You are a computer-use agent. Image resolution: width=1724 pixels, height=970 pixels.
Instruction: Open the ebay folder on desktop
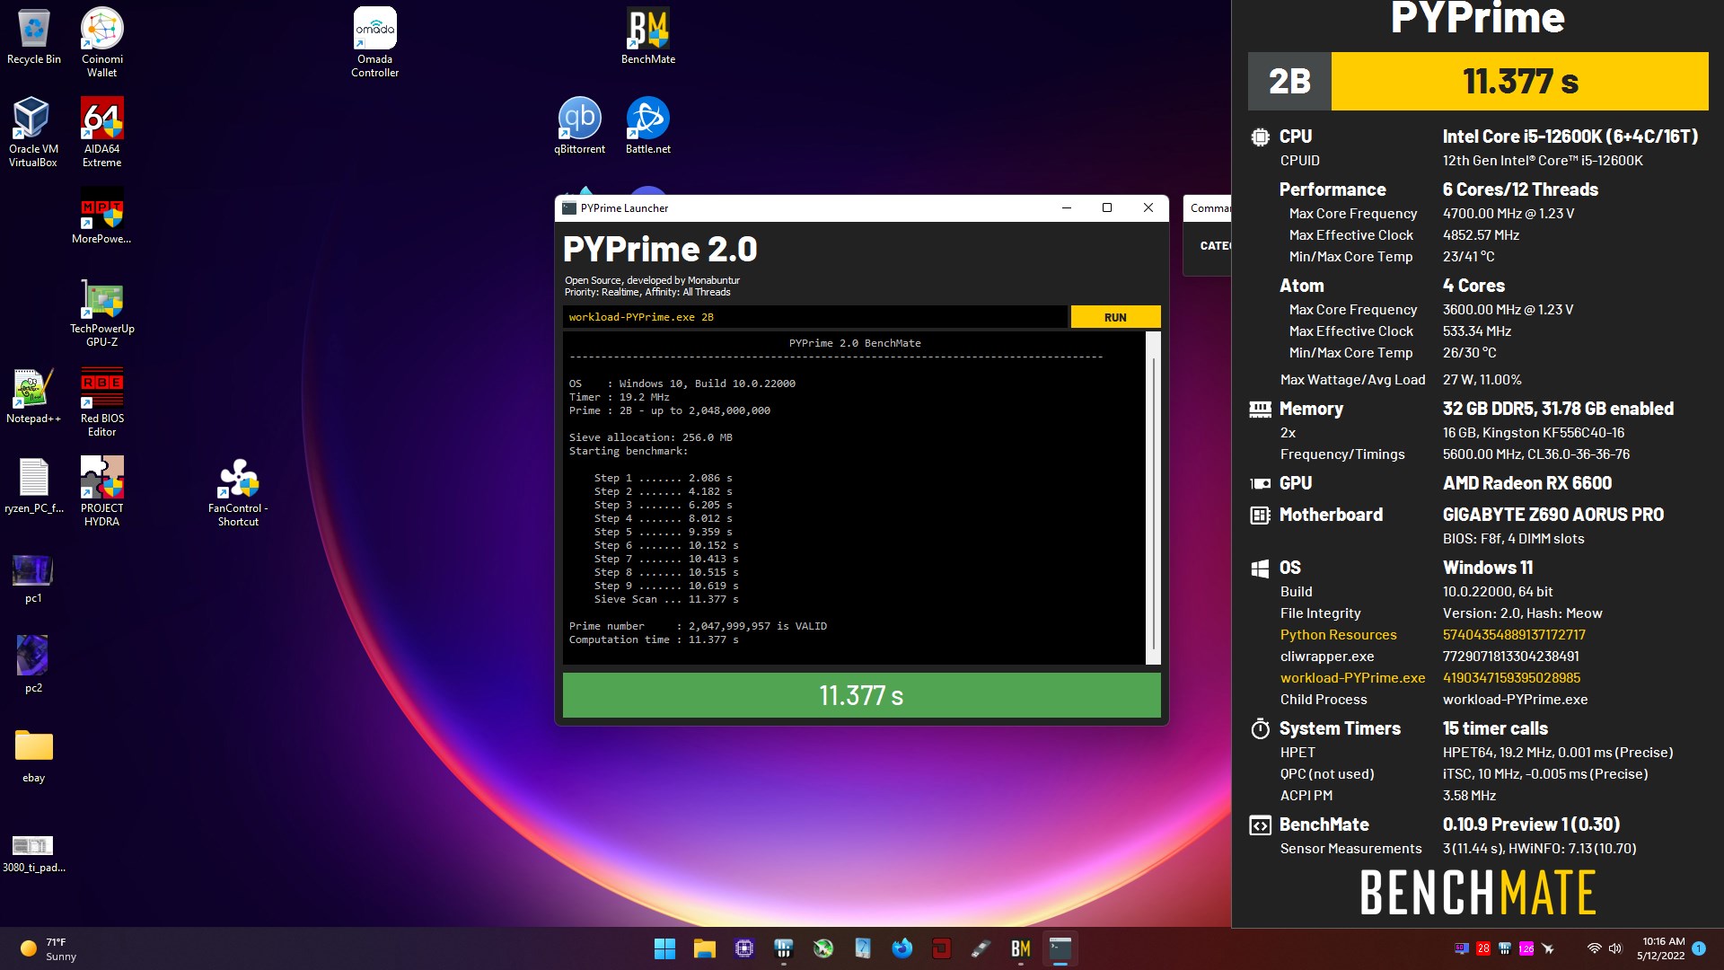[x=34, y=754]
